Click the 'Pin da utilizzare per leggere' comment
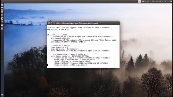The height and width of the screenshot is (97, 173). (79, 28)
